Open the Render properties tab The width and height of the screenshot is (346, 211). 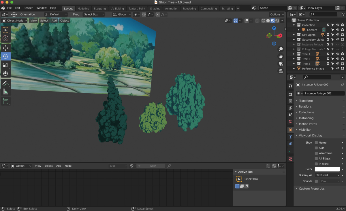coord(290,94)
